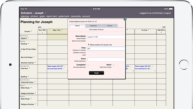Tap the iPad home button

(184, 65)
